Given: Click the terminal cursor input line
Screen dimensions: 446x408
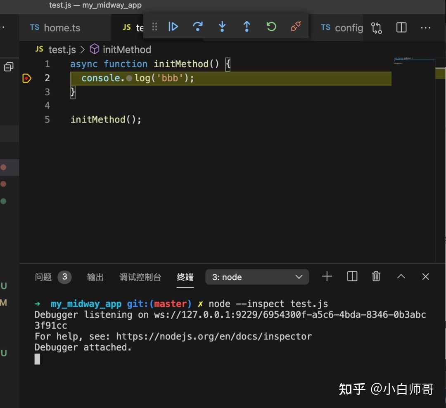Looking at the screenshot, I should click(37, 359).
